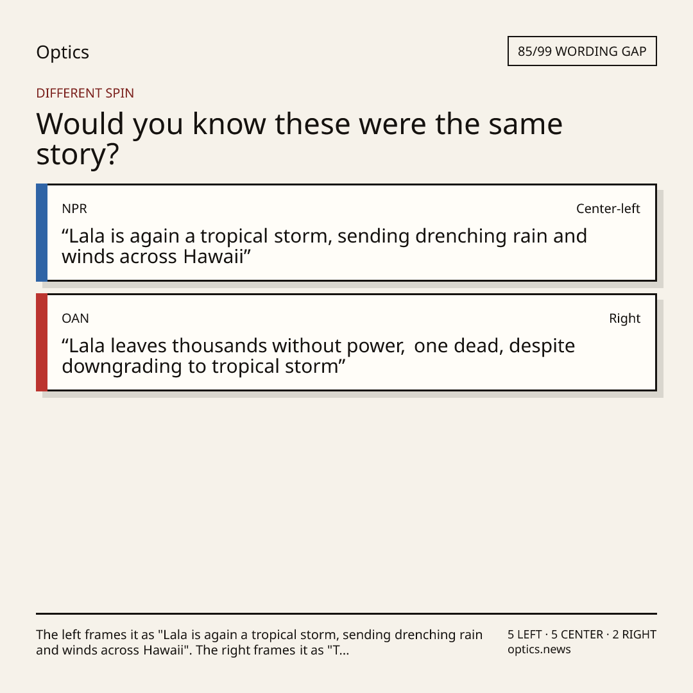
Task: Click the blue color bar on NPR card
Action: tap(42, 232)
